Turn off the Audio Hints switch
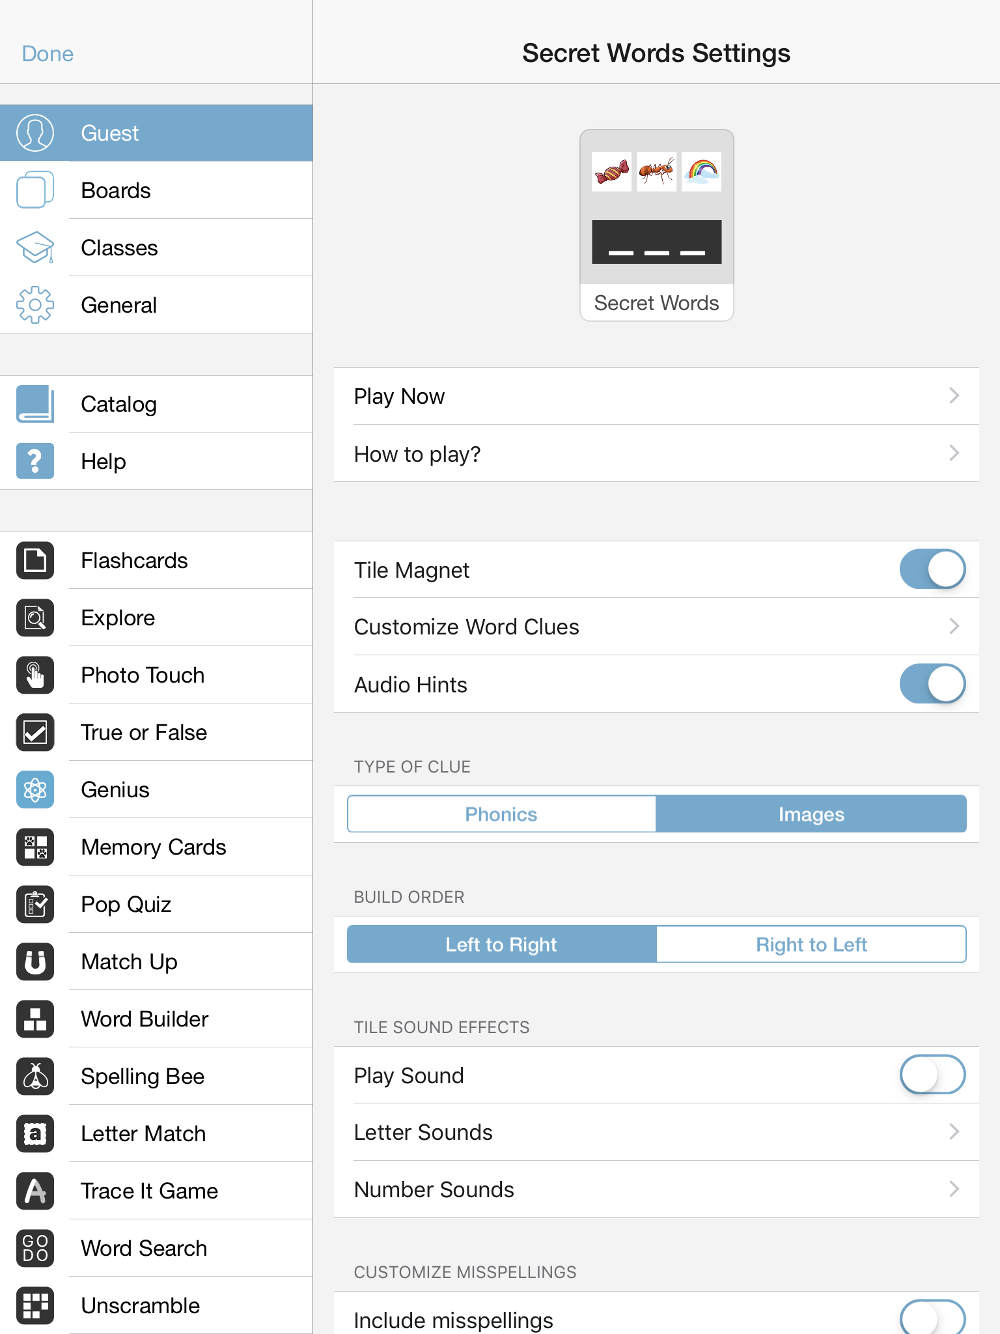 point(932,684)
